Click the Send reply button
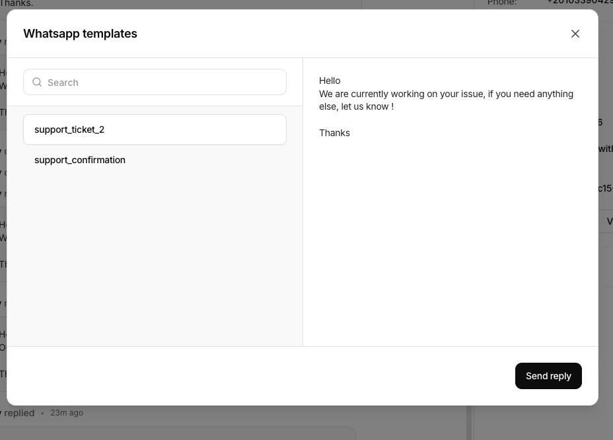 [x=548, y=375]
